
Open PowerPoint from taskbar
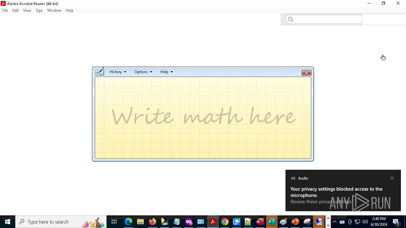click(295, 222)
